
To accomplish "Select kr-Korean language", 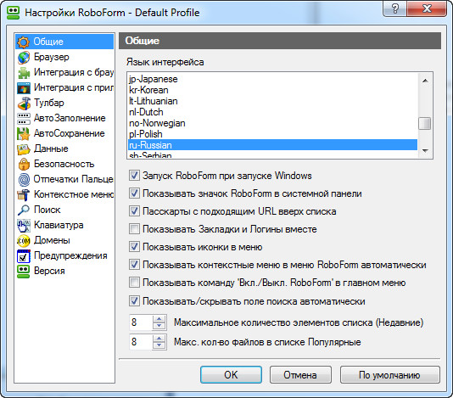I will [x=272, y=90].
